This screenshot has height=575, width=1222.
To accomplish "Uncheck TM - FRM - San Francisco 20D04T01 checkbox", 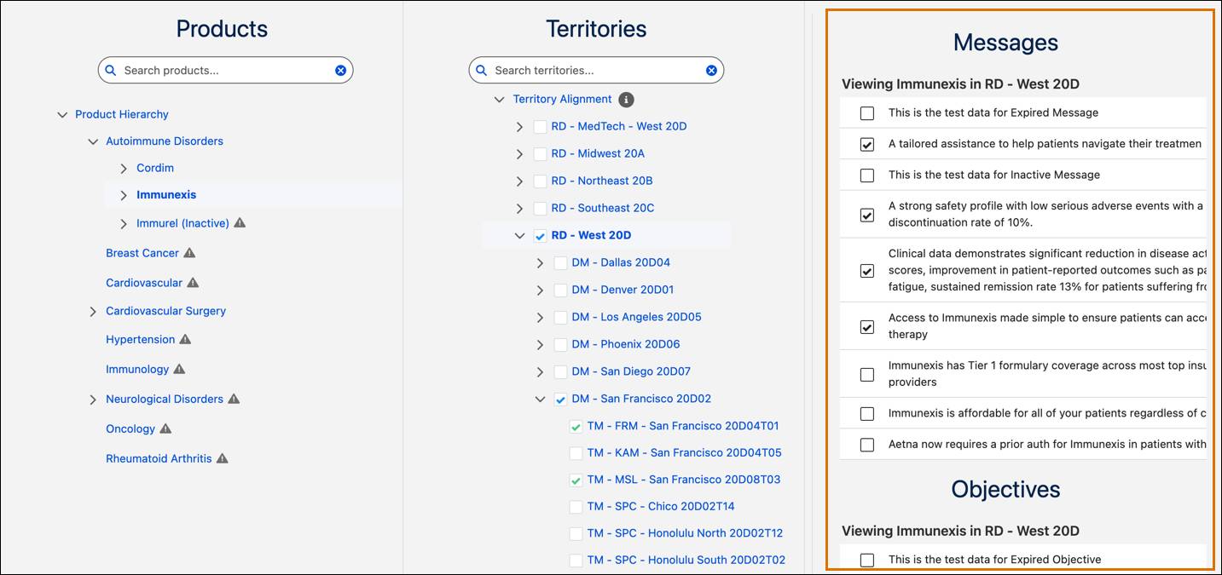I will [576, 427].
